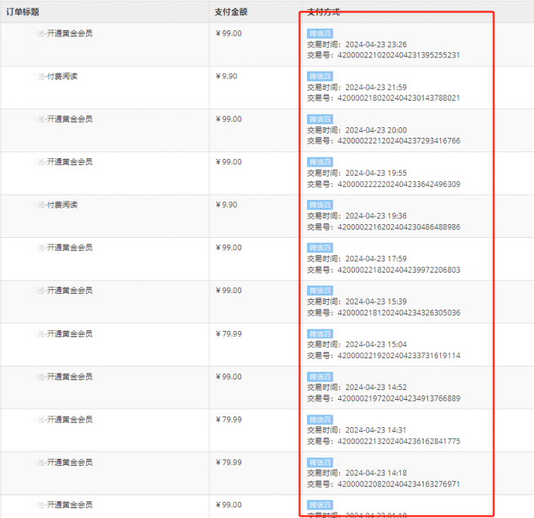
Task: Click the 支付金额 column header
Action: pos(231,12)
